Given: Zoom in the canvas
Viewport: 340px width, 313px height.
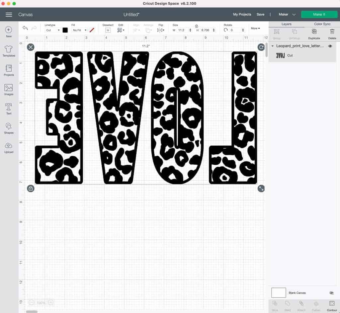Looking at the screenshot, I should click(x=51, y=302).
